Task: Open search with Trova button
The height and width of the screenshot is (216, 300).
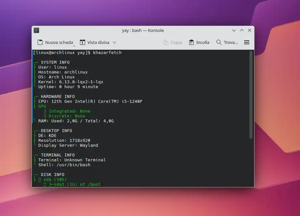Action: pos(227,42)
